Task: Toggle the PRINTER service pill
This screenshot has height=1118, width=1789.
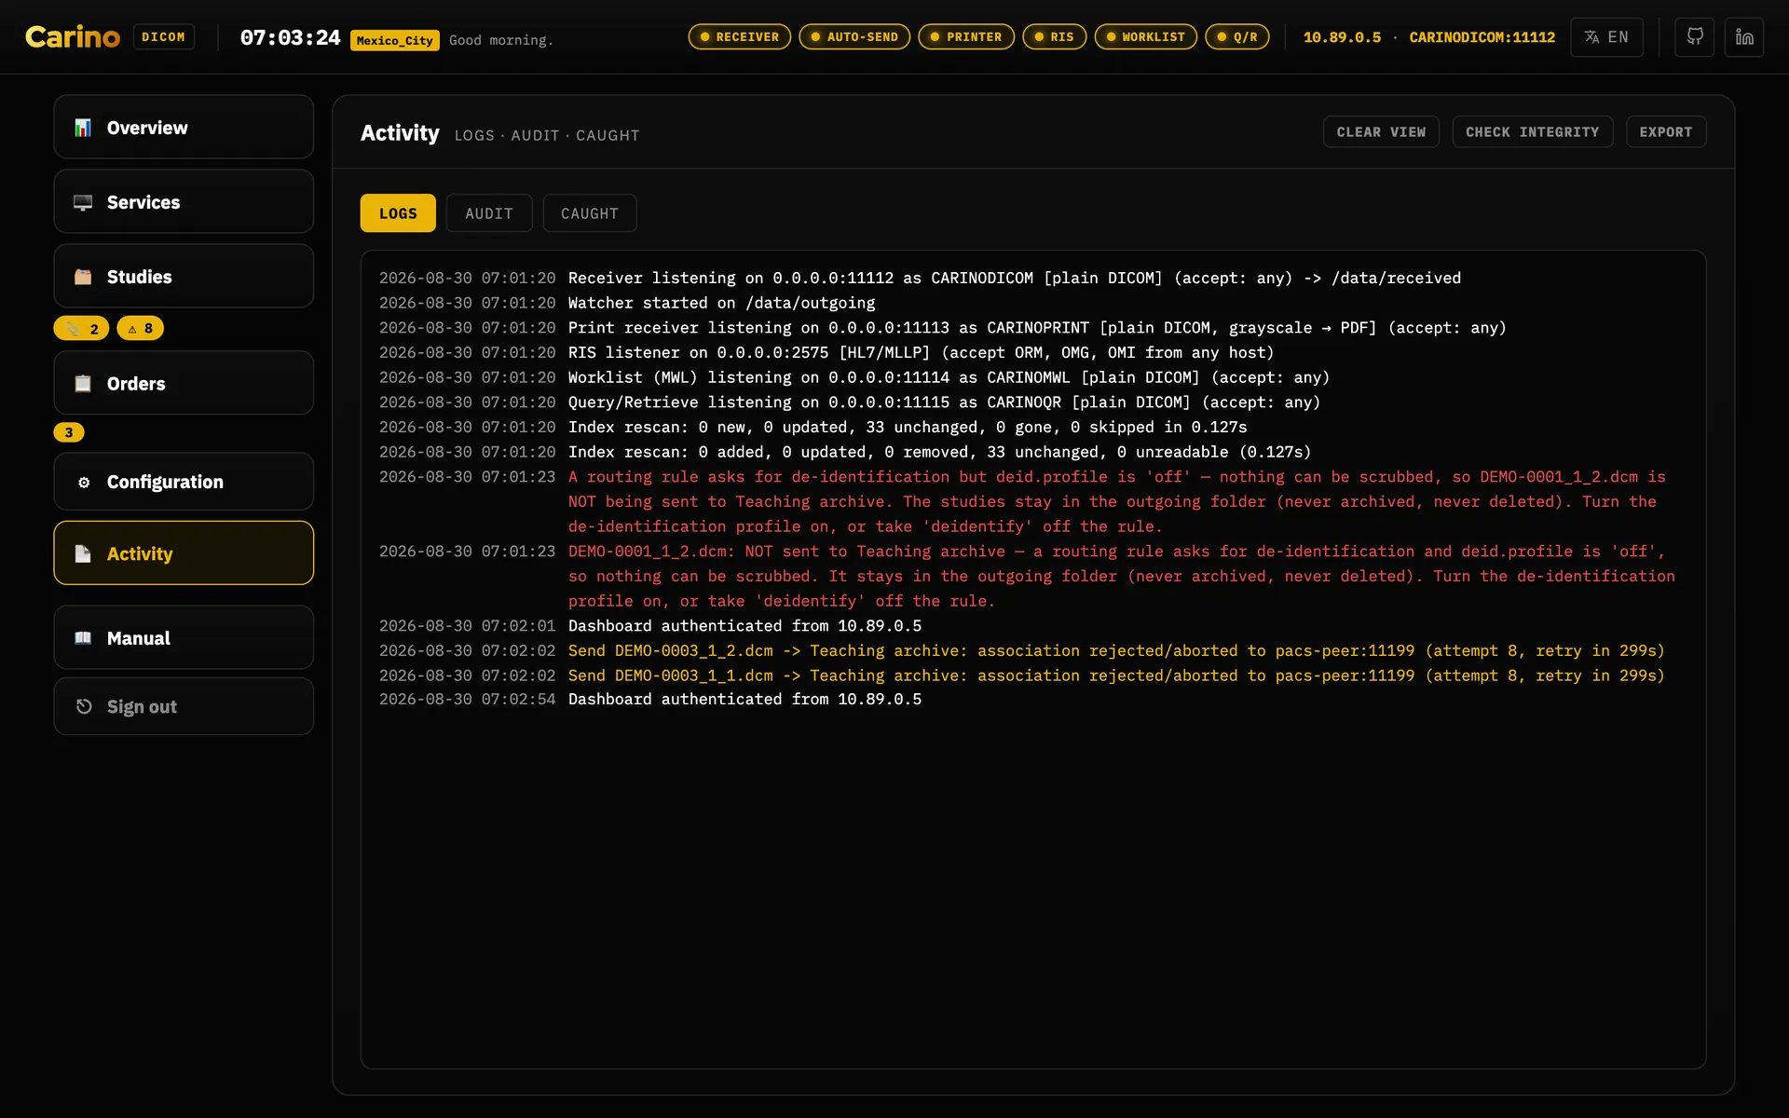Action: tap(966, 37)
